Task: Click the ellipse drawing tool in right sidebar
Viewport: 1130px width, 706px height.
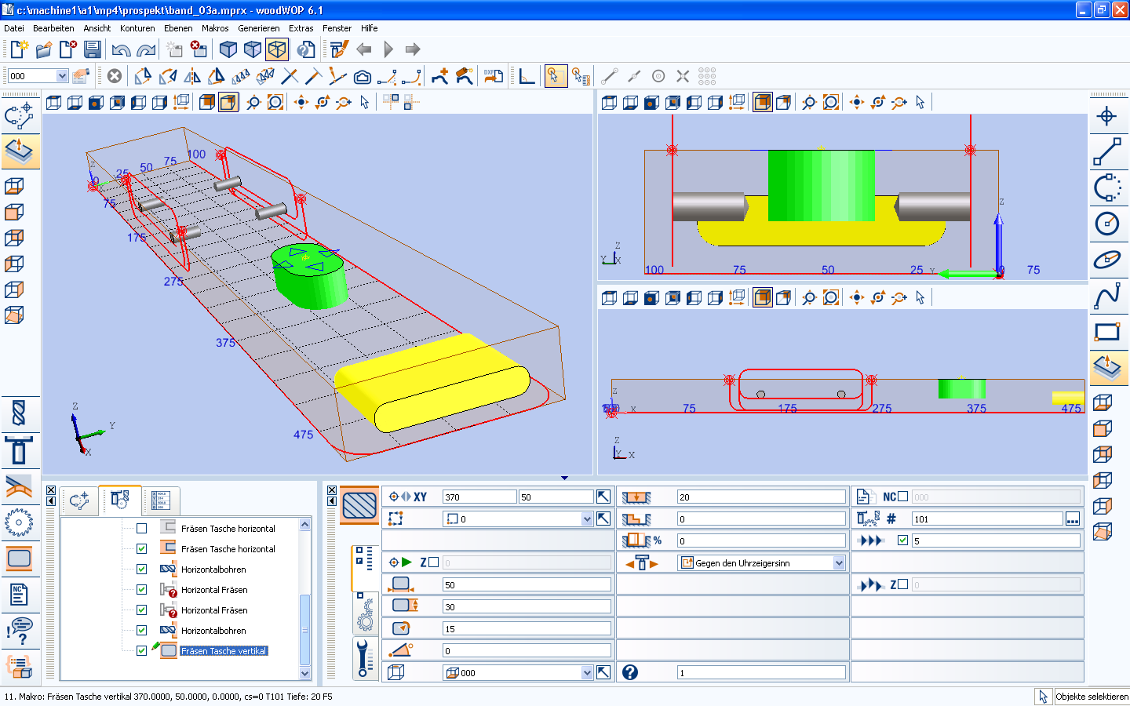Action: pos(1106,260)
